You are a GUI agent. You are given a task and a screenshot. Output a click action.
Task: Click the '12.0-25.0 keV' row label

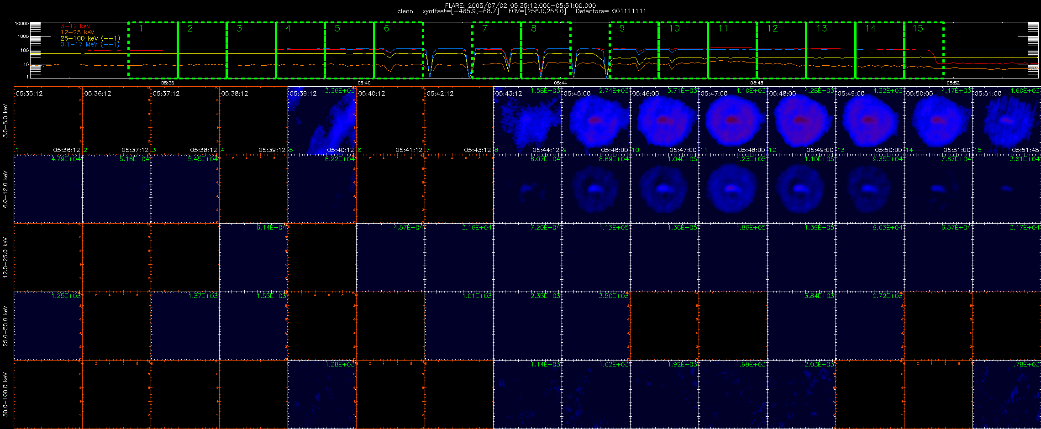(x=5, y=257)
